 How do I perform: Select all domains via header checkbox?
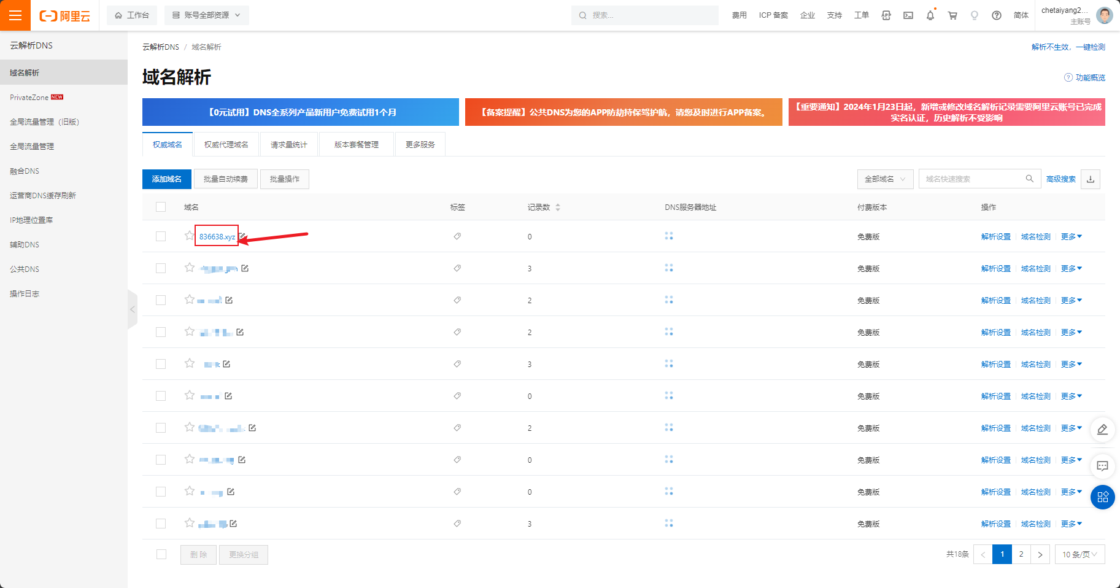pos(161,207)
